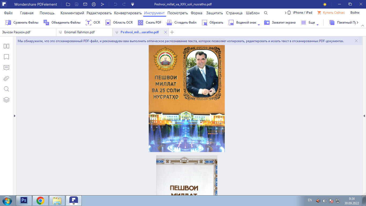
Task: Open the Watermark (Водяной знак) dropdown
Action: click(x=259, y=25)
